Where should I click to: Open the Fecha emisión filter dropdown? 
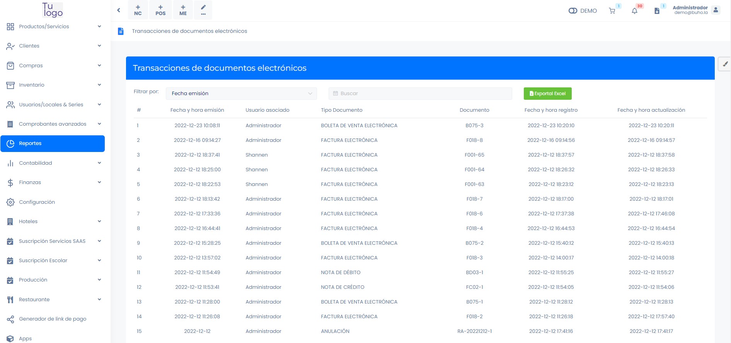click(241, 94)
